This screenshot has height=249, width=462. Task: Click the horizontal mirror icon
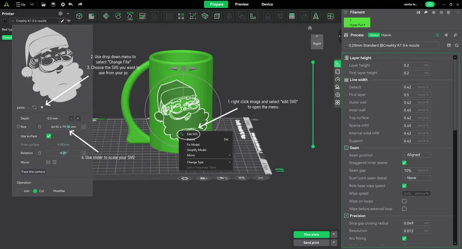[x=48, y=162]
